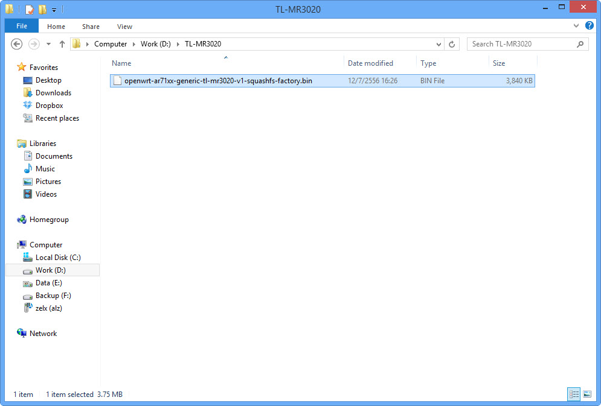Open Backup (F:) drive

click(53, 296)
